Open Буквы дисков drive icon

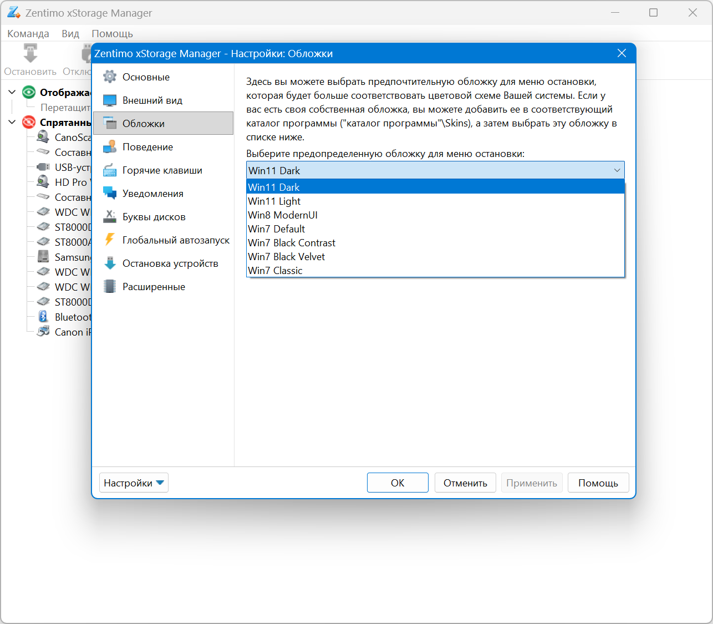coord(110,217)
